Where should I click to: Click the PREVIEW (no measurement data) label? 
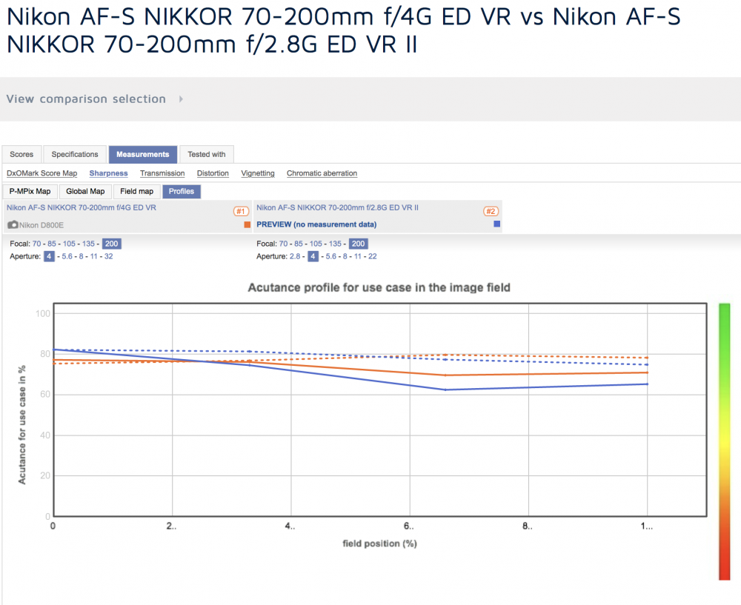coord(316,224)
